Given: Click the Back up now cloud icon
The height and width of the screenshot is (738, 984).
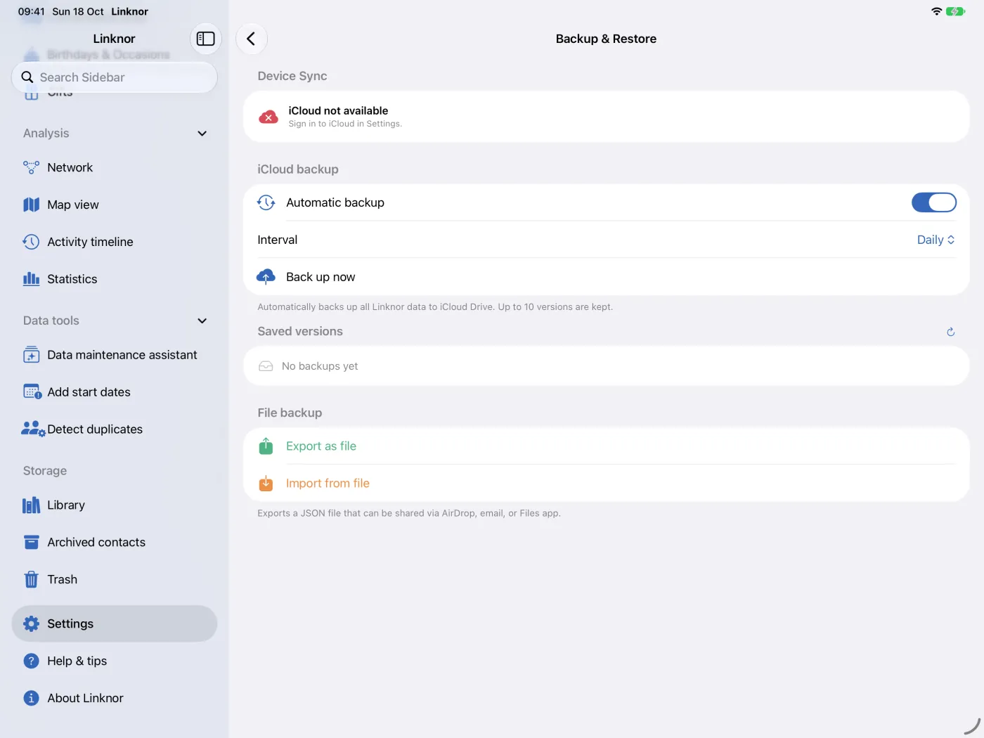Looking at the screenshot, I should [266, 277].
